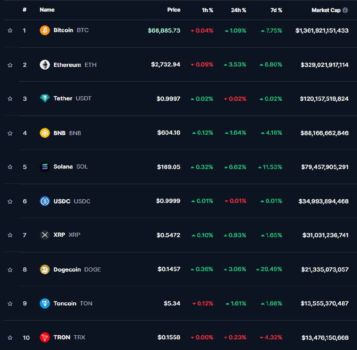Click TRON market cap $13,476,150,668
The width and height of the screenshot is (357, 350).
[x=325, y=338]
